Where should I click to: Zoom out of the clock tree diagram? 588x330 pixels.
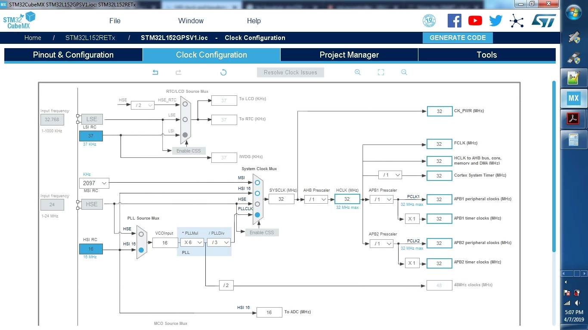404,72
